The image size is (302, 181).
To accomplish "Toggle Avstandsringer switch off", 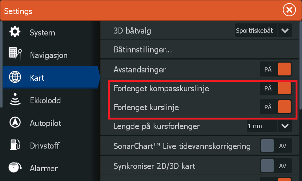I will click(276, 70).
